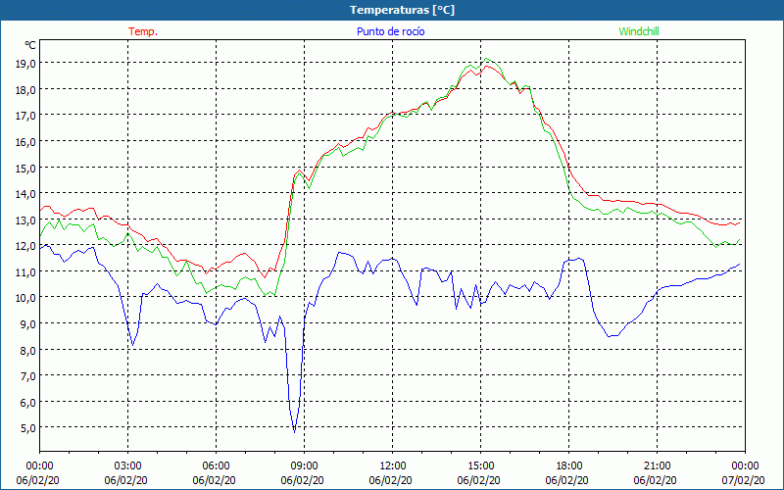Click the green windchill peak above 19,0
The image size is (784, 490).
click(x=486, y=59)
